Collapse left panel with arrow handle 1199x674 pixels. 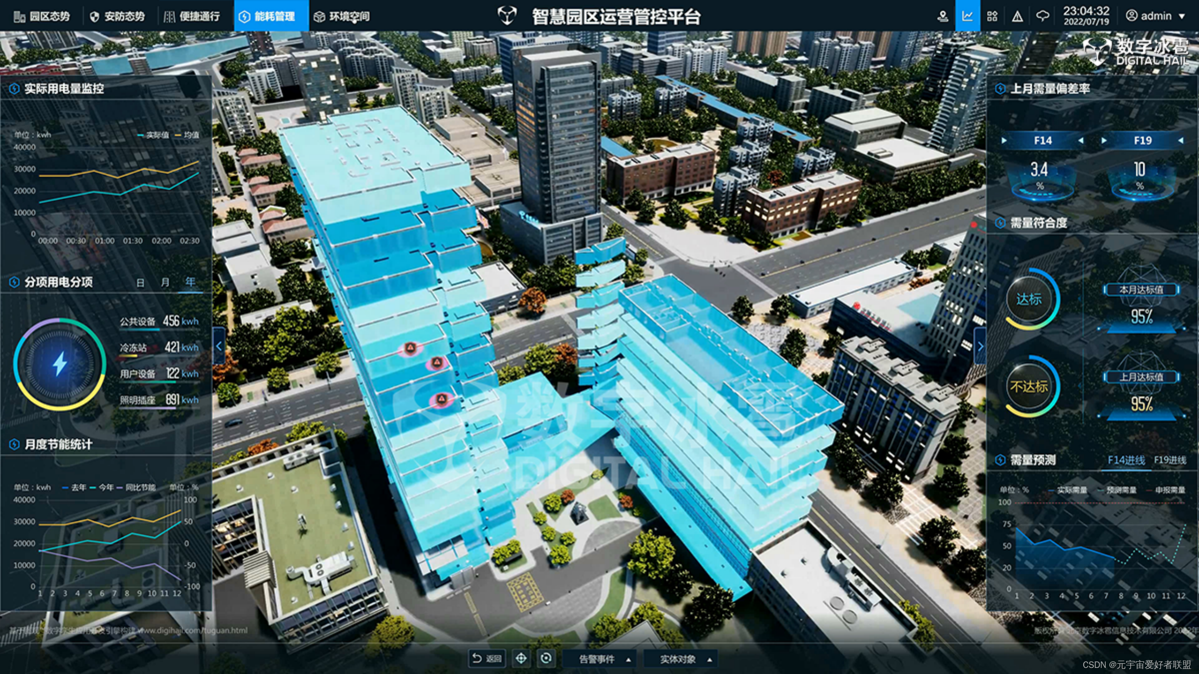click(x=219, y=346)
